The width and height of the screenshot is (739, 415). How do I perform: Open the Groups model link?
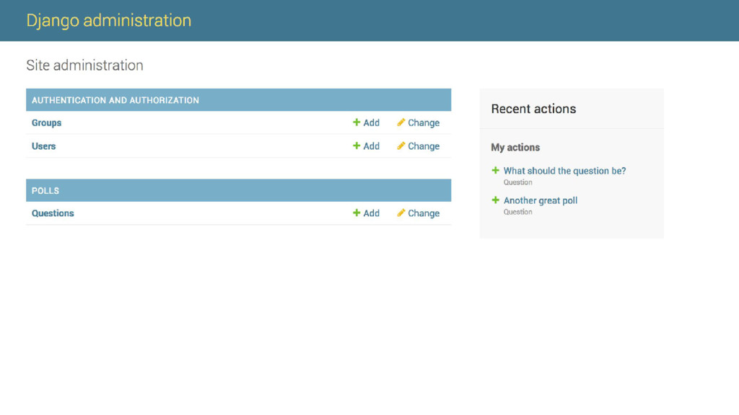46,122
